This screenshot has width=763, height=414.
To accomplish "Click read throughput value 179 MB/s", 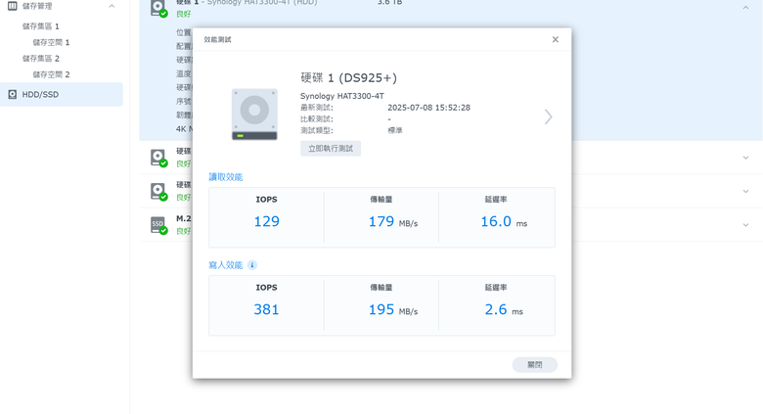I will tap(393, 221).
